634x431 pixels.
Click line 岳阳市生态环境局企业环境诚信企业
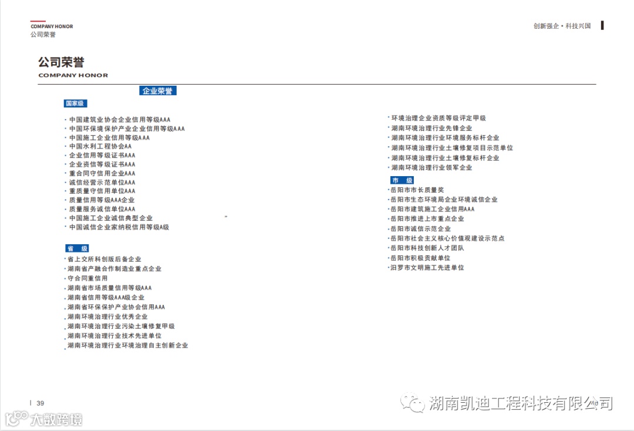[444, 200]
